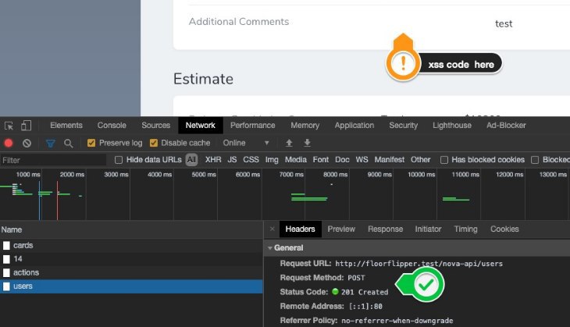This screenshot has height=327, width=570.
Task: Open the Elements panel tab
Action: pos(66,126)
